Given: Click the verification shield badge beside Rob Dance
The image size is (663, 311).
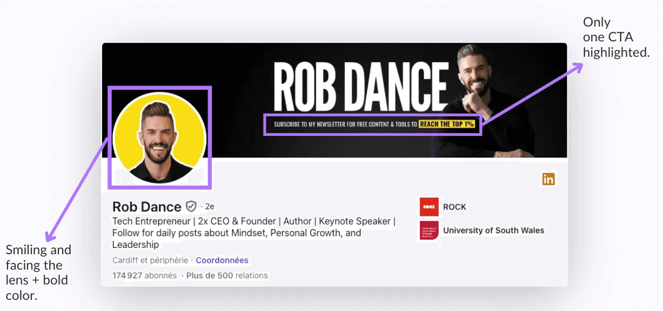Looking at the screenshot, I should click(191, 206).
